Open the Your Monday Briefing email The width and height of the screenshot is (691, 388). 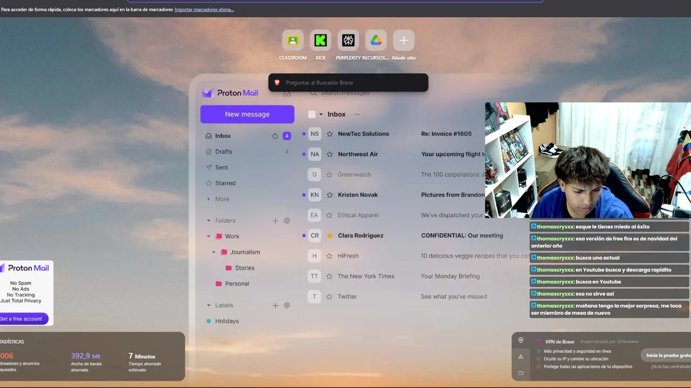pos(450,276)
